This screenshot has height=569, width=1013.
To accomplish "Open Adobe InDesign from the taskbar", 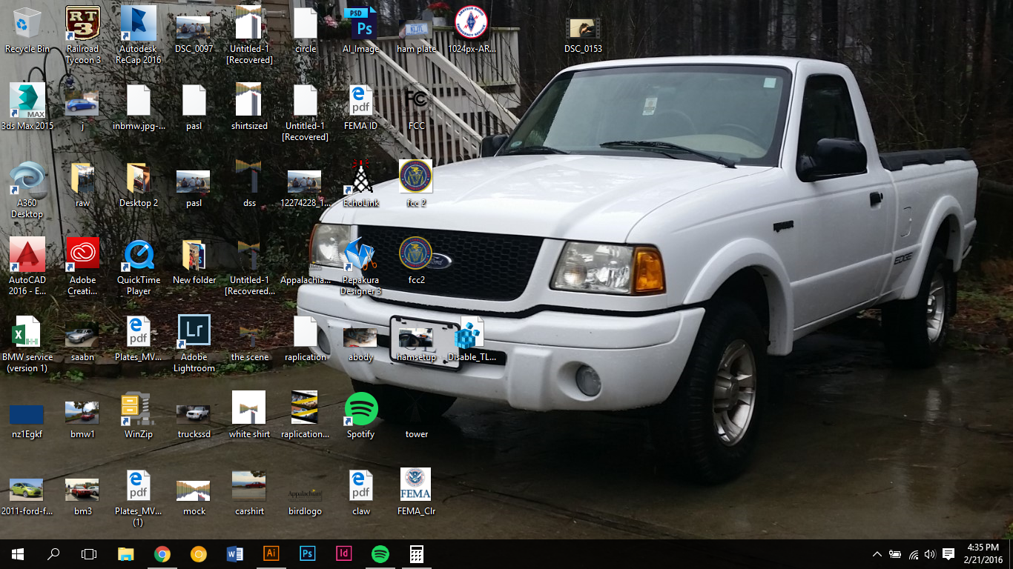I will pos(344,554).
